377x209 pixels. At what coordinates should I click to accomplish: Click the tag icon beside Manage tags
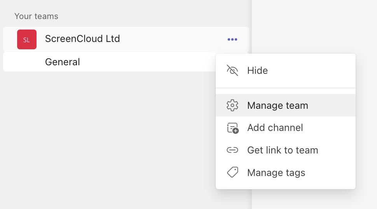point(232,172)
